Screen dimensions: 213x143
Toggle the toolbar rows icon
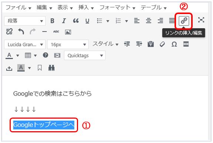tap(186, 44)
